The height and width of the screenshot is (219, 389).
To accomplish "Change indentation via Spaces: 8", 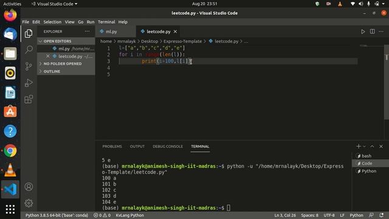I will tap(309, 215).
